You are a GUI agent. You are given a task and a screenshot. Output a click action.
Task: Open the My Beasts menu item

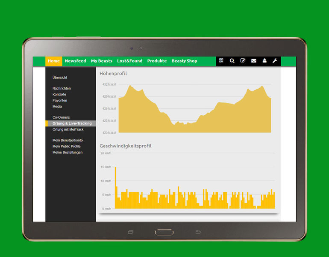click(102, 61)
